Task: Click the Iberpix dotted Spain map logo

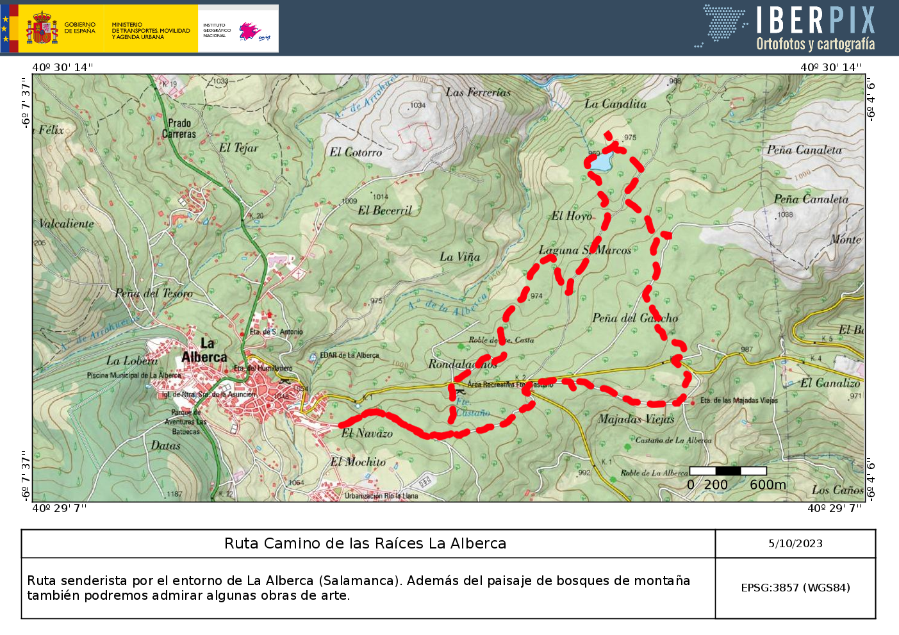Action: click(x=723, y=24)
